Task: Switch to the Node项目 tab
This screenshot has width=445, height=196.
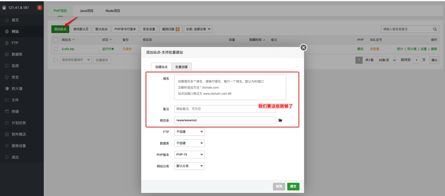Action: (113, 11)
